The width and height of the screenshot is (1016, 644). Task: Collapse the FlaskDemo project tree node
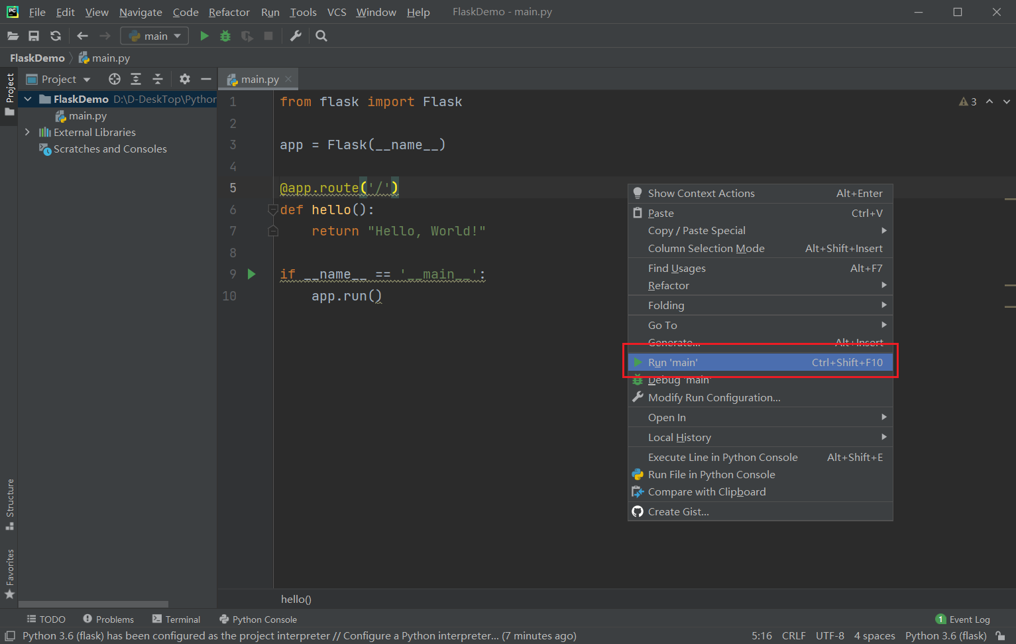[28, 99]
